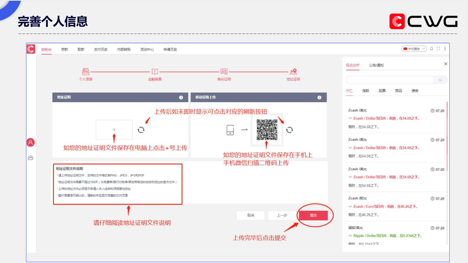Select the 股票 category tab
The width and height of the screenshot is (468, 263).
pos(382,91)
